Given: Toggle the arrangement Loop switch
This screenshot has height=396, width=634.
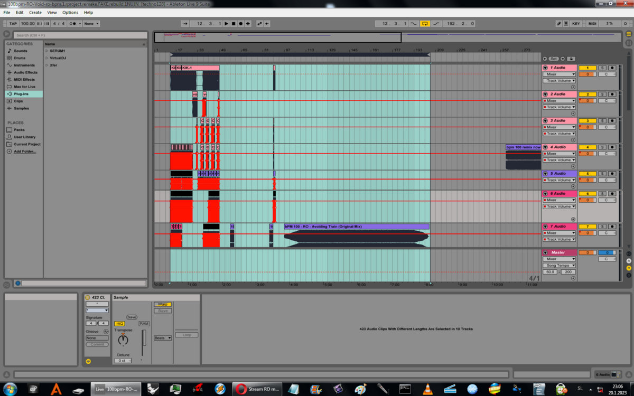Looking at the screenshot, I should pos(425,23).
